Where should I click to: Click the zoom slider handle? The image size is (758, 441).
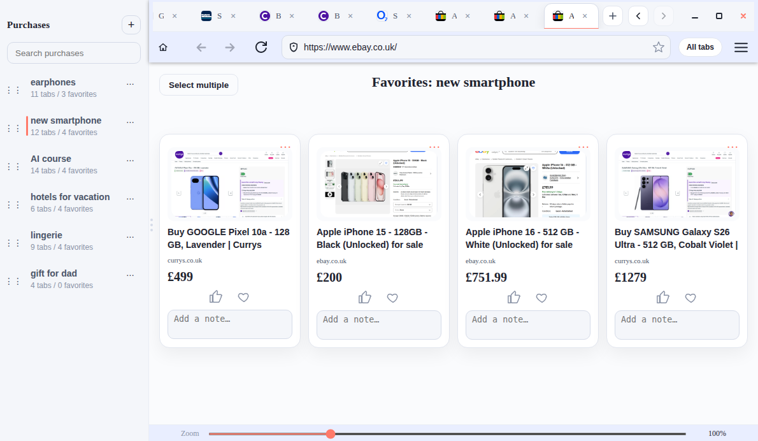(331, 433)
